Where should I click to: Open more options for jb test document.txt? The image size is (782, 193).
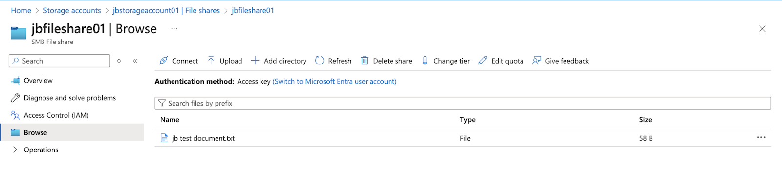point(761,138)
